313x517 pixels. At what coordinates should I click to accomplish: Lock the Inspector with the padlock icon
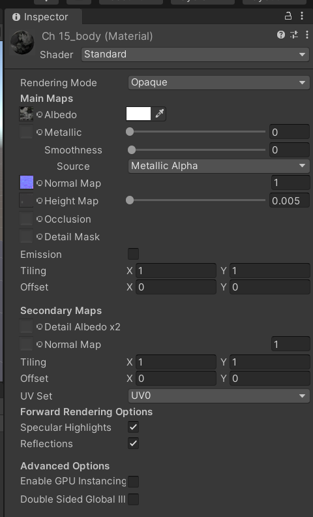[288, 16]
